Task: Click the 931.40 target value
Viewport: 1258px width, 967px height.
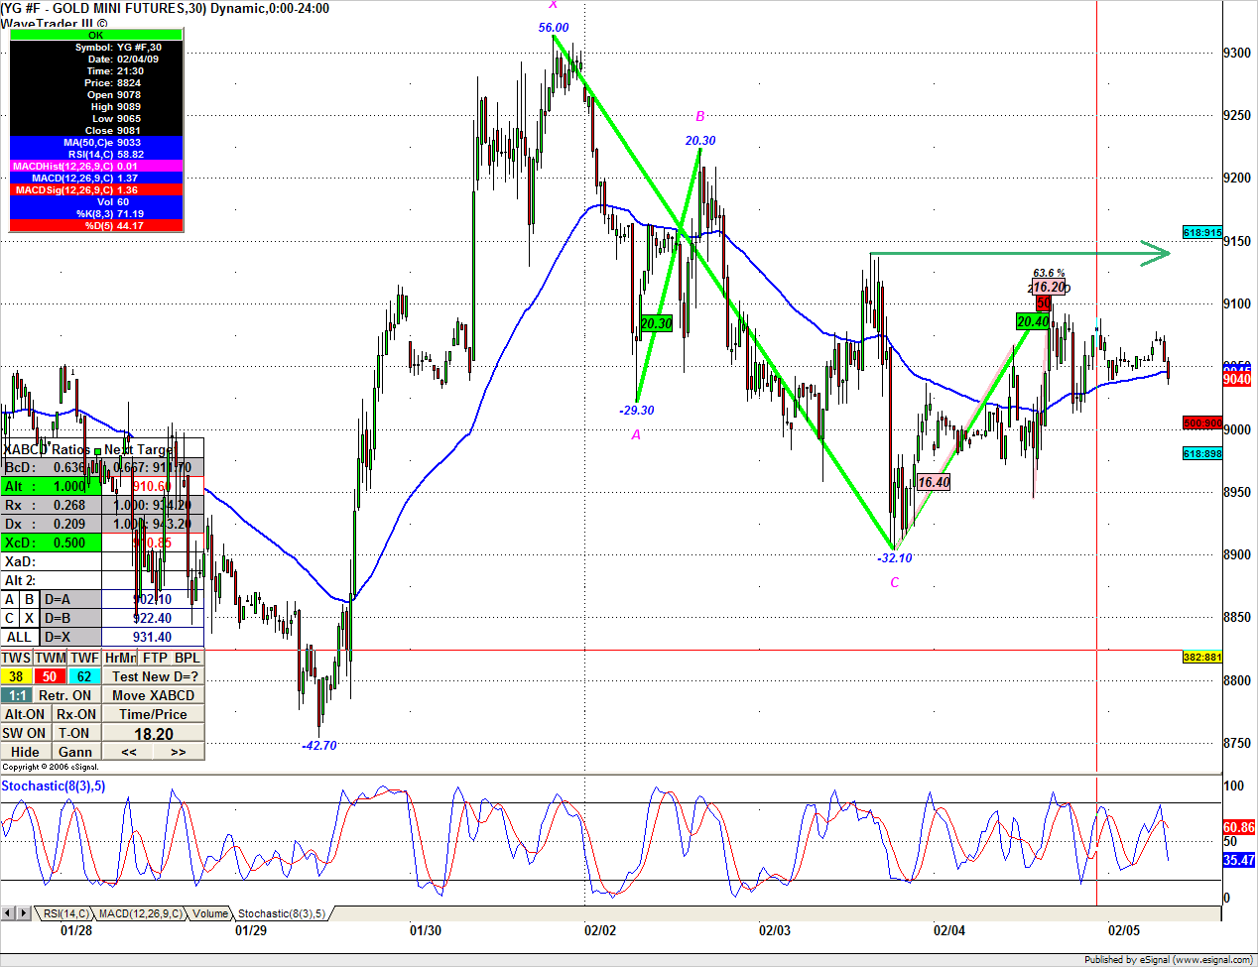Action: (x=153, y=637)
